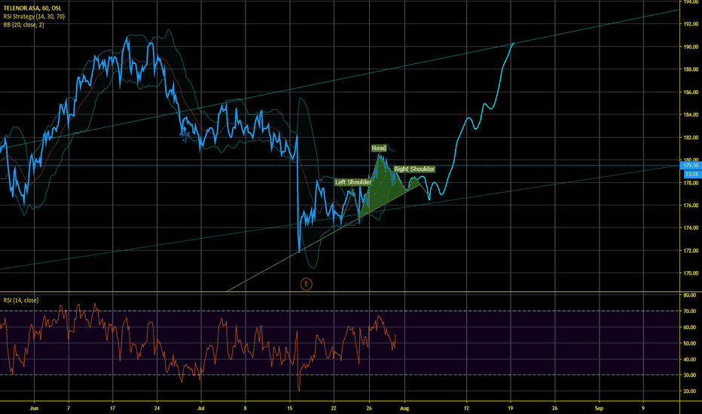Screen dimensions: 702x414
Task: Click the TELENOR ASA, 60, OSL symbol title
Action: click(32, 8)
